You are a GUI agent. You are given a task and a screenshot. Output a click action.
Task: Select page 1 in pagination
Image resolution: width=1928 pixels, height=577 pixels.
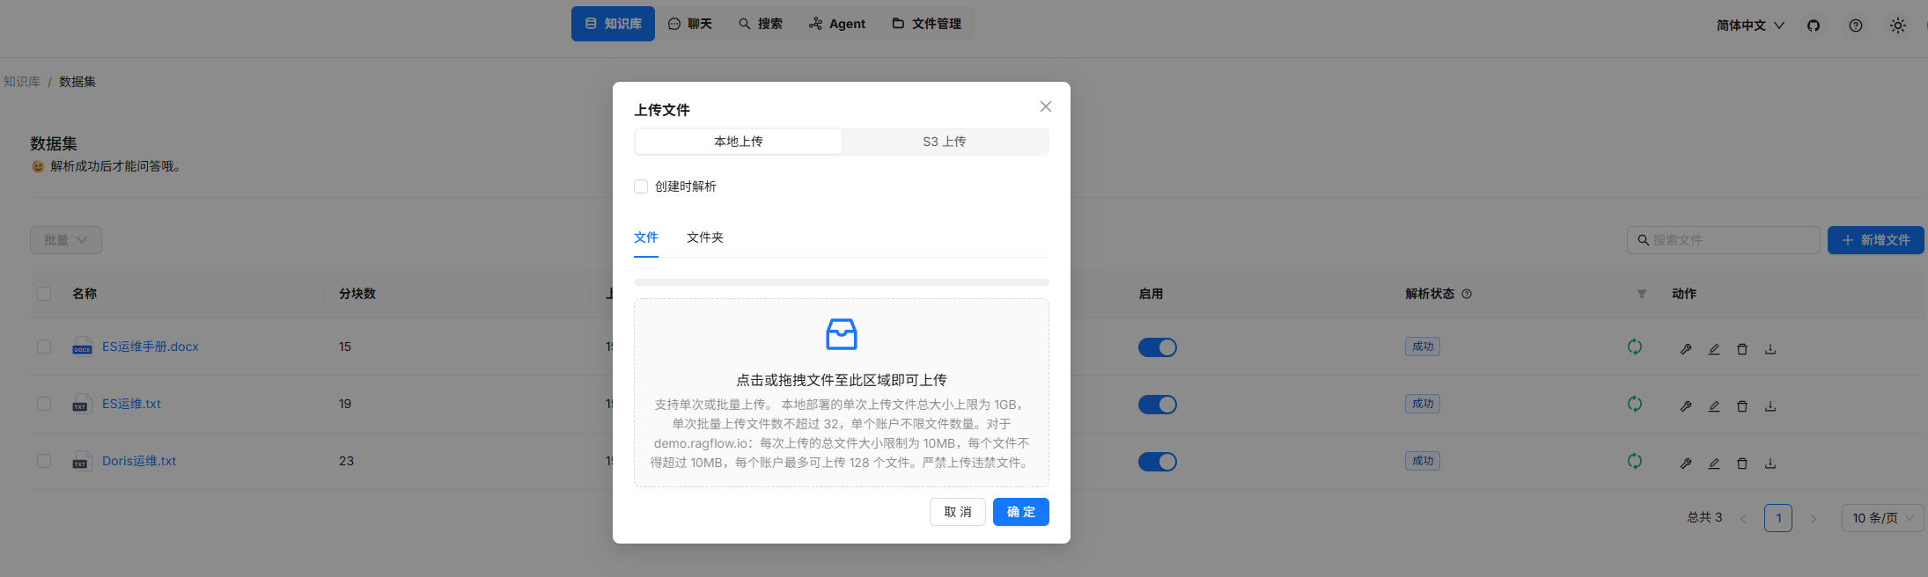[x=1778, y=518]
